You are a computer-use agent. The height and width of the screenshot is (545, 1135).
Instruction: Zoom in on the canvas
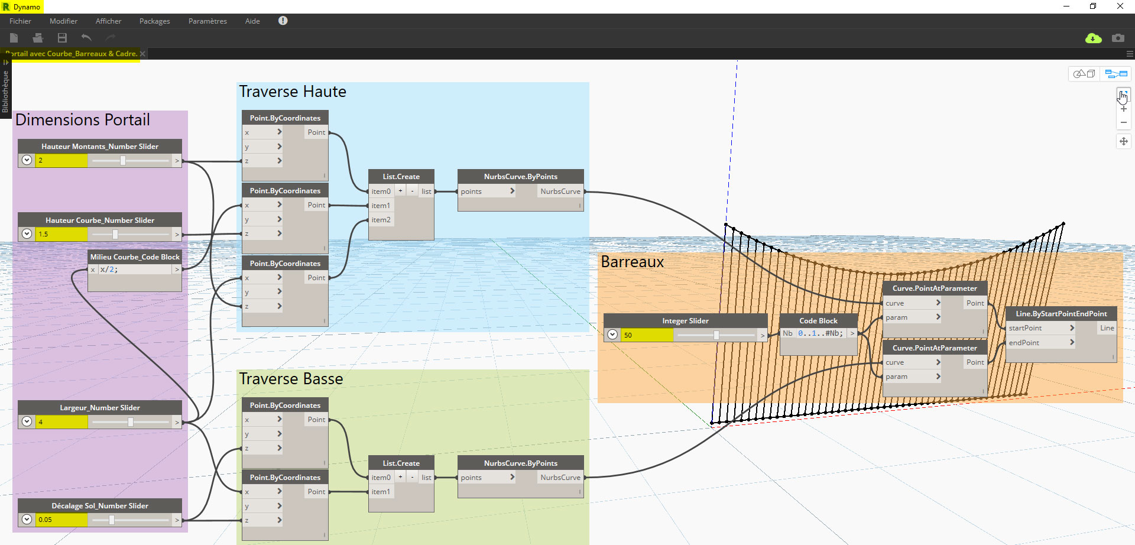click(x=1124, y=108)
